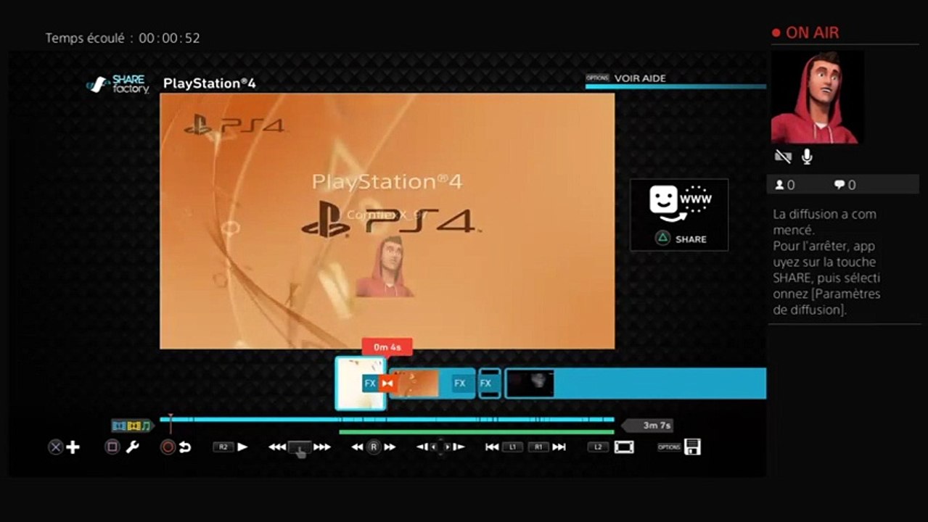Click FX badge on the first clip

coord(370,384)
